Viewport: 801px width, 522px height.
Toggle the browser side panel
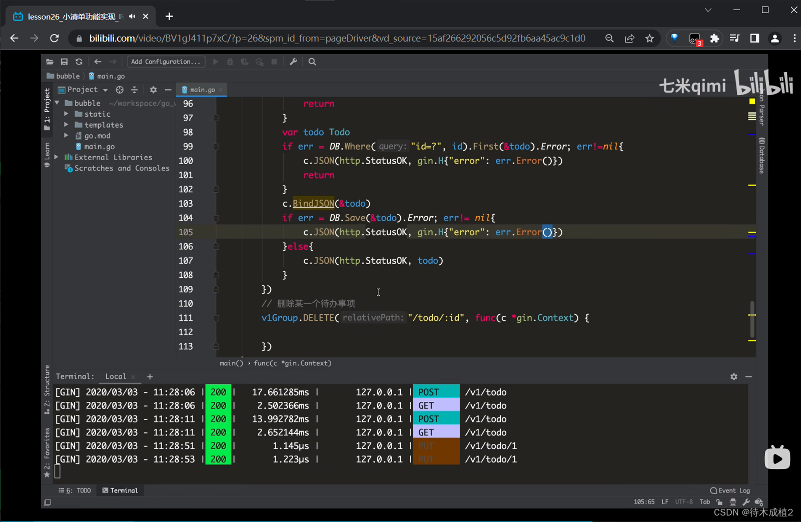click(x=754, y=39)
